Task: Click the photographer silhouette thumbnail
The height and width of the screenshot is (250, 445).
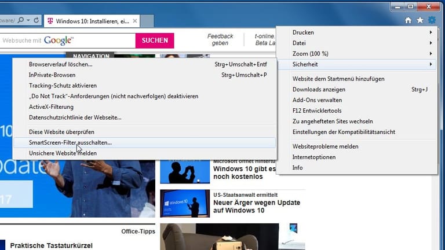Action: click(x=185, y=172)
